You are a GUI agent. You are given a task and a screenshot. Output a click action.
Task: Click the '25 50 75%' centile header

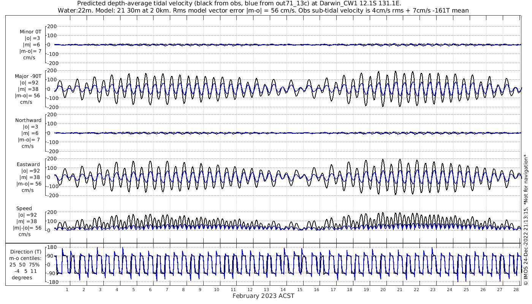[x=25, y=265]
